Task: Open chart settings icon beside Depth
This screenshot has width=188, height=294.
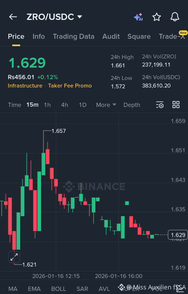Action: [x=160, y=105]
